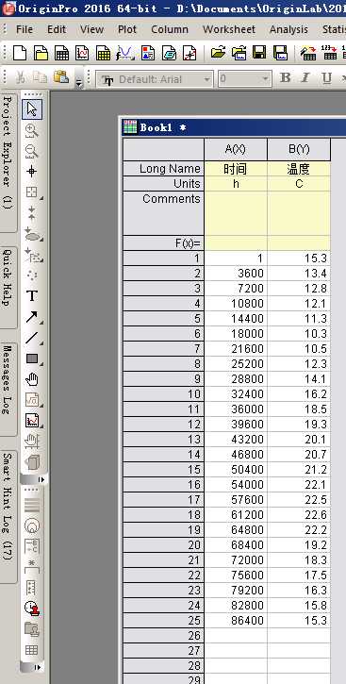The image size is (346, 684).
Task: Click the F(x)= cell for column A
Action: [236, 243]
